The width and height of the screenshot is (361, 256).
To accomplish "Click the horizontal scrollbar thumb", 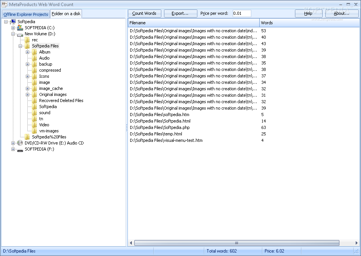I will pyautogui.click(x=236, y=243).
